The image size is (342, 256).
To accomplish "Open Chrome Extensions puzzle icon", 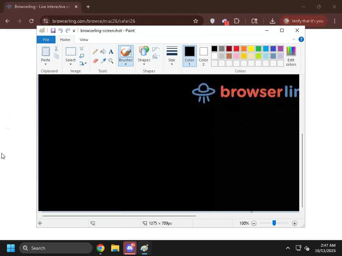I will point(237,21).
